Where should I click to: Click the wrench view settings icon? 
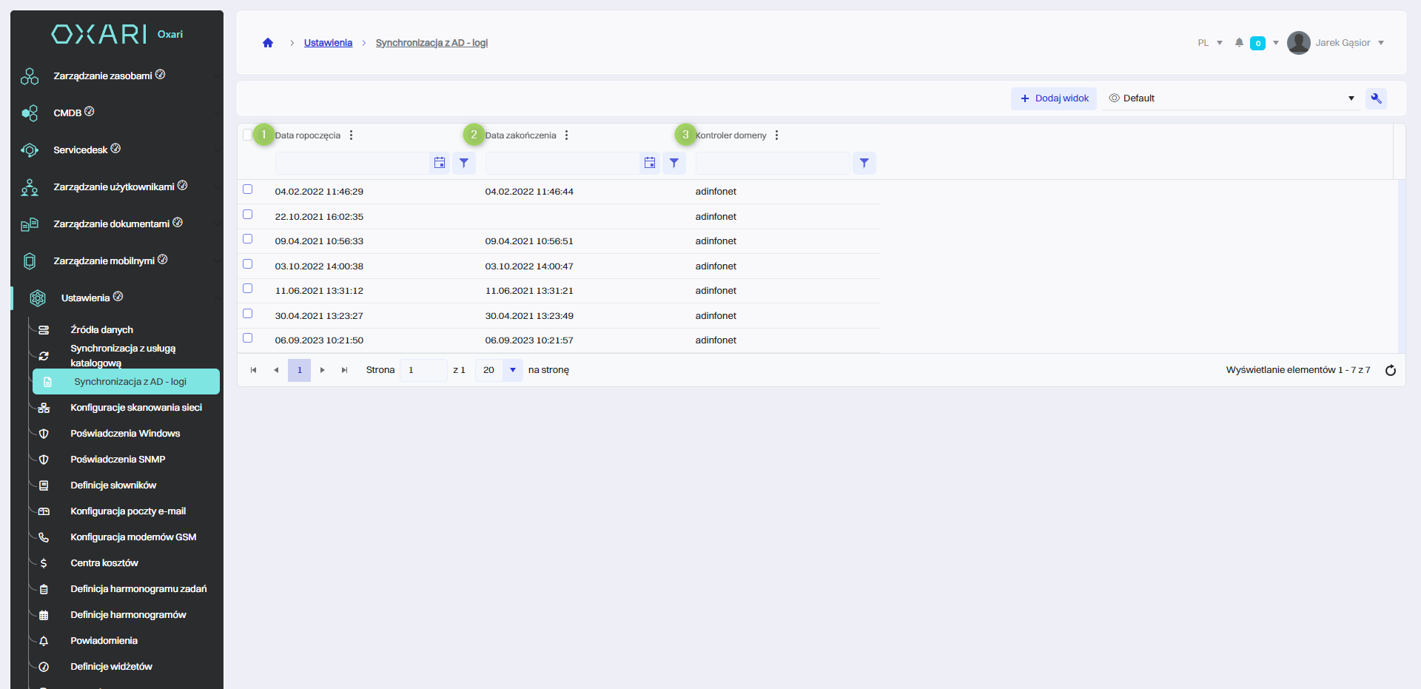pyautogui.click(x=1376, y=98)
